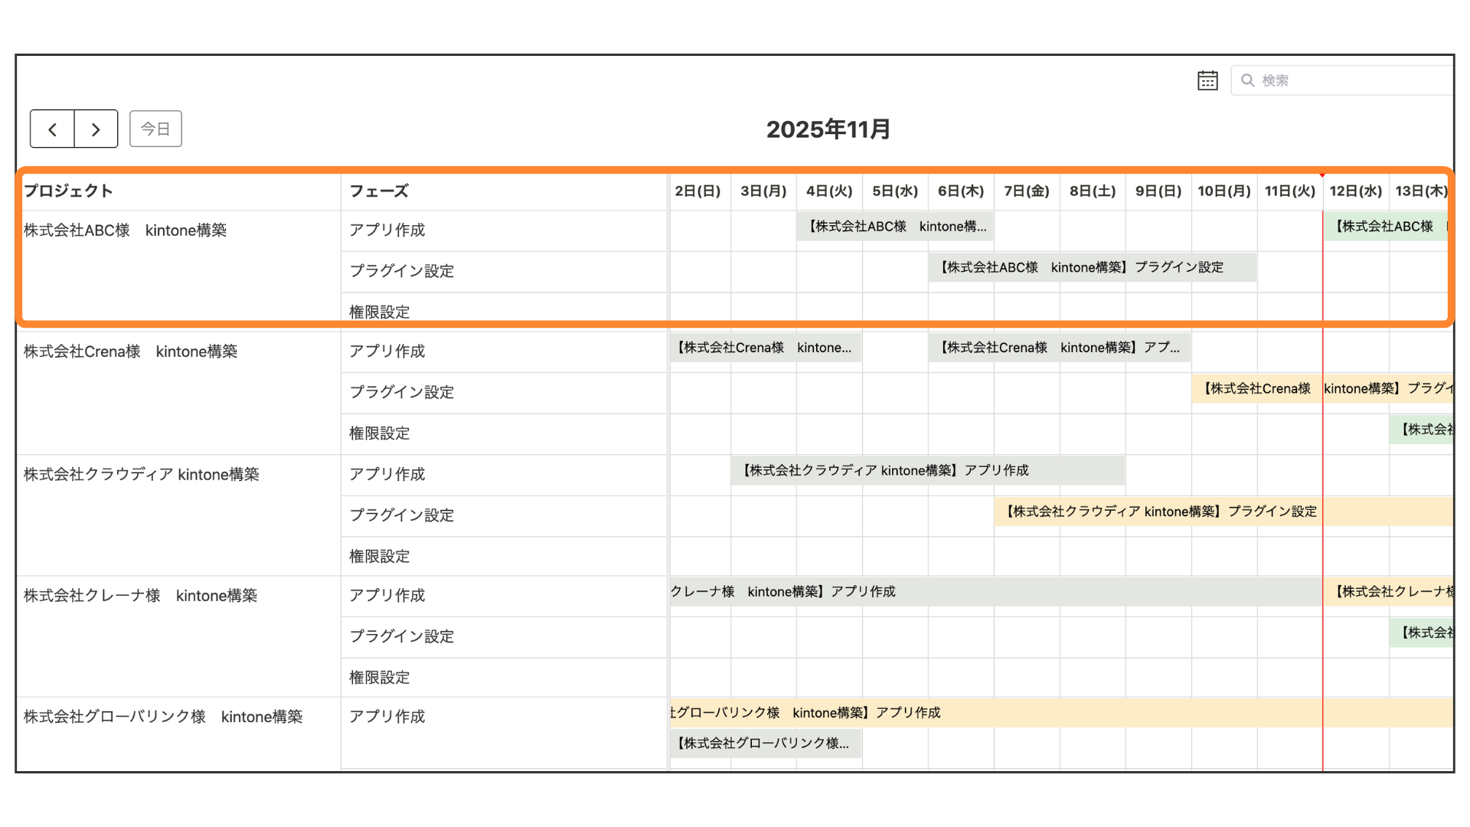Open ABC様 プラグイン設定 gray task bar
The height and width of the screenshot is (827, 1470).
(1092, 267)
